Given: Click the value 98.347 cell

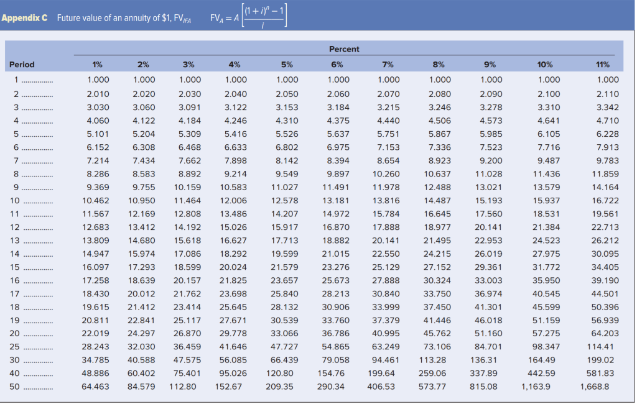Looking at the screenshot, I should [546, 347].
